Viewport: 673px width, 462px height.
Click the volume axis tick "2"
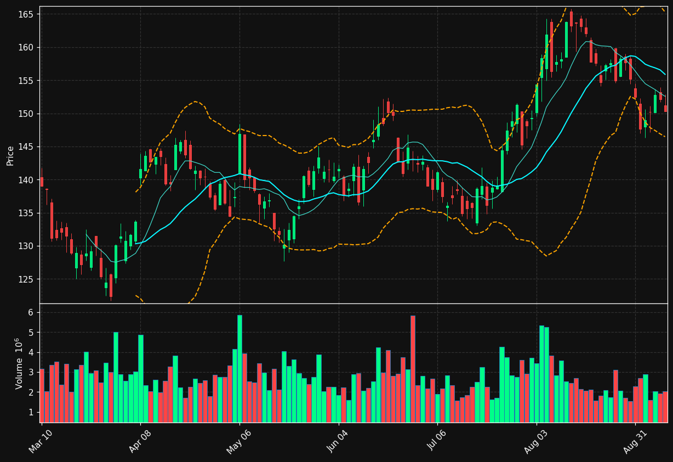[x=31, y=392]
